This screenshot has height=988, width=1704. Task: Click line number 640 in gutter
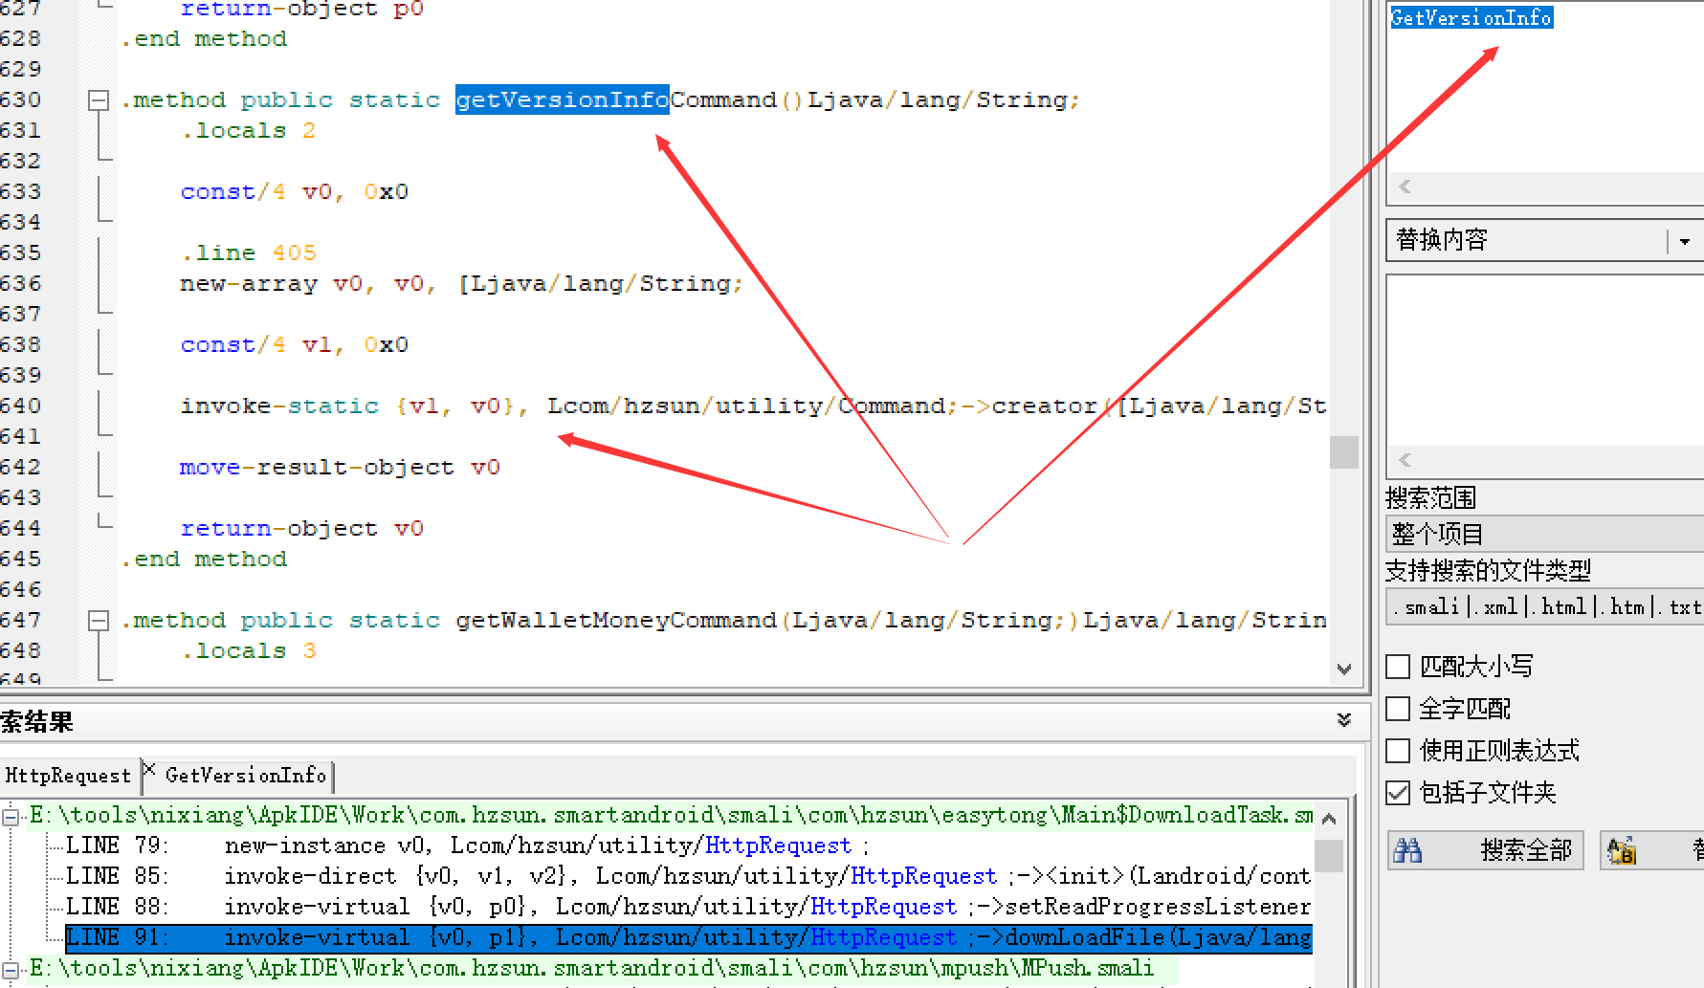coord(20,406)
